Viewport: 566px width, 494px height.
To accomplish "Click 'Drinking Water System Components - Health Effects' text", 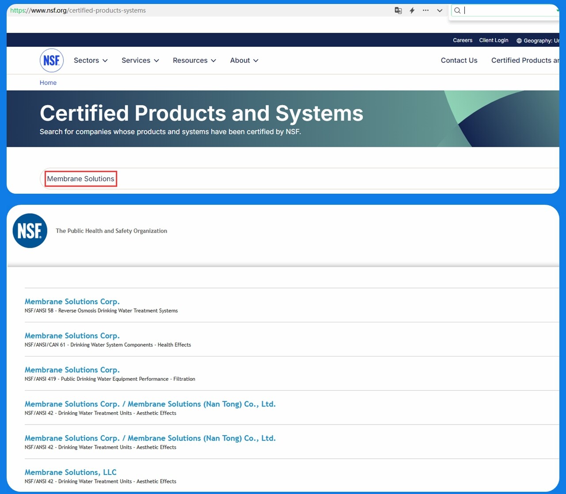I will (x=131, y=345).
